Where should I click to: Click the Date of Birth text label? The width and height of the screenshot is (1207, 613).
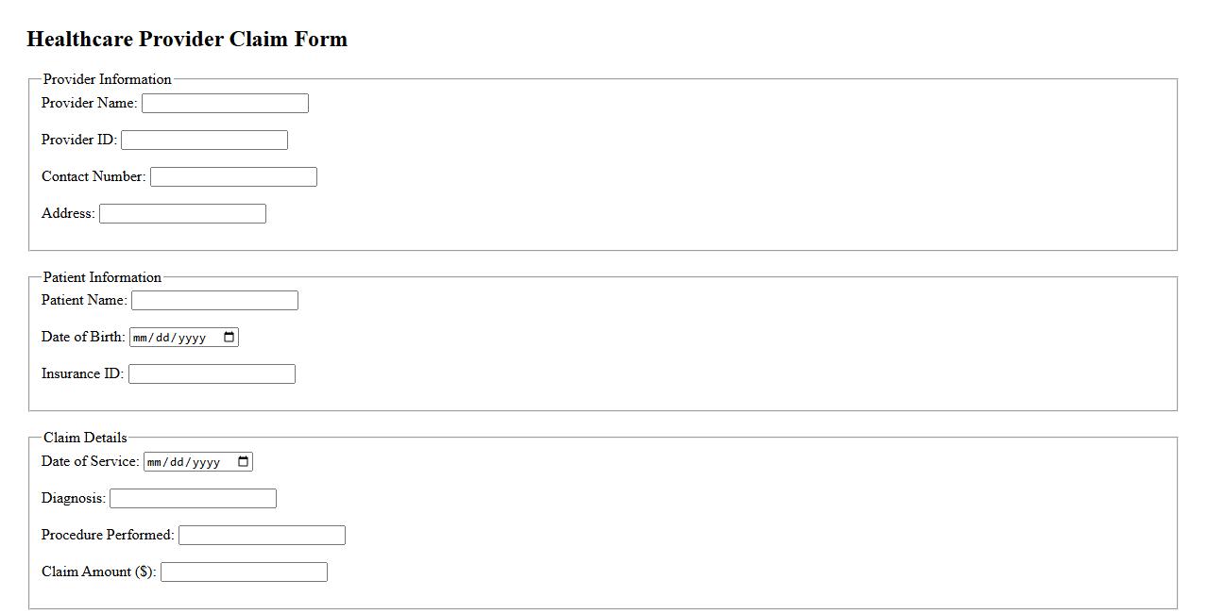83,337
